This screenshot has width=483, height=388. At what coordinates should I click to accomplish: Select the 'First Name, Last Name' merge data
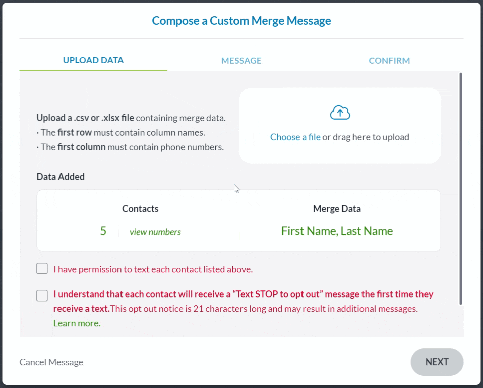coord(337,231)
